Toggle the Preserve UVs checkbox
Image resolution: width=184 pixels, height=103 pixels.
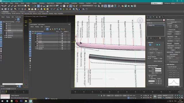tap(168, 30)
